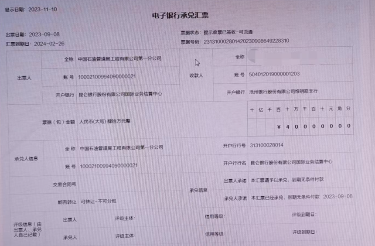Select 出票人承诺 text 本汇票请予以承兑，到期无条件付款
Image resolution: width=375 pixels, height=246 pixels.
287,180
